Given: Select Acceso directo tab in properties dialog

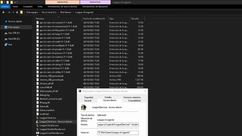Looking at the screenshot, I should point(110,100).
